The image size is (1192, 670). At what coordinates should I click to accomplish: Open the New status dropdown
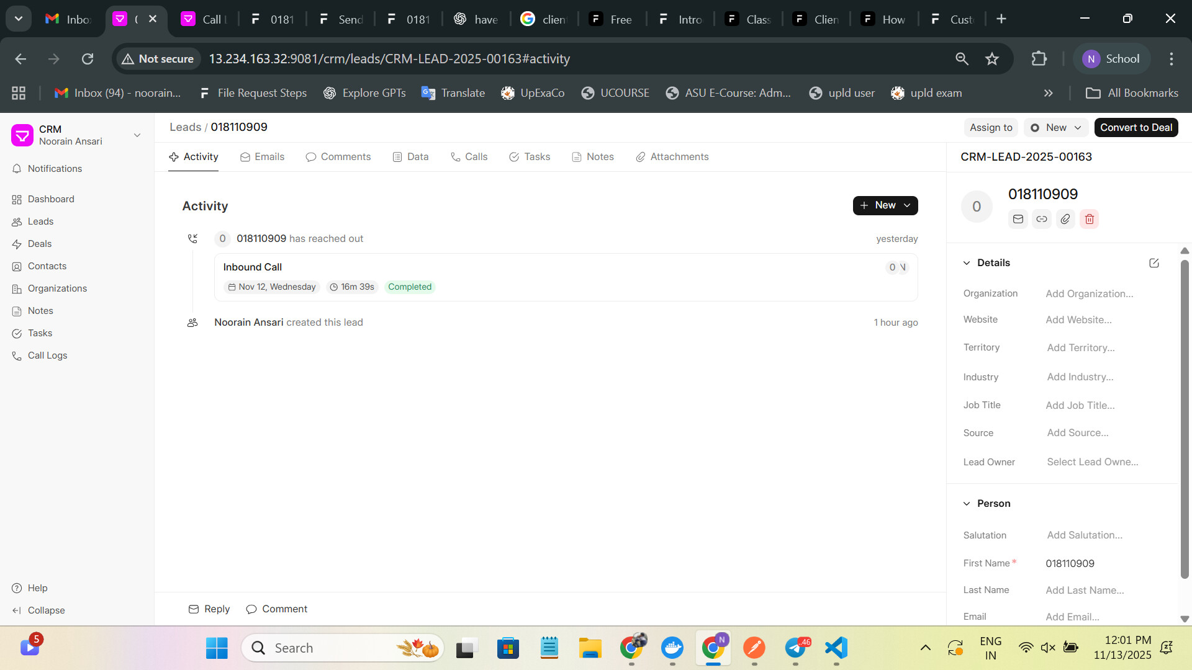1055,128
